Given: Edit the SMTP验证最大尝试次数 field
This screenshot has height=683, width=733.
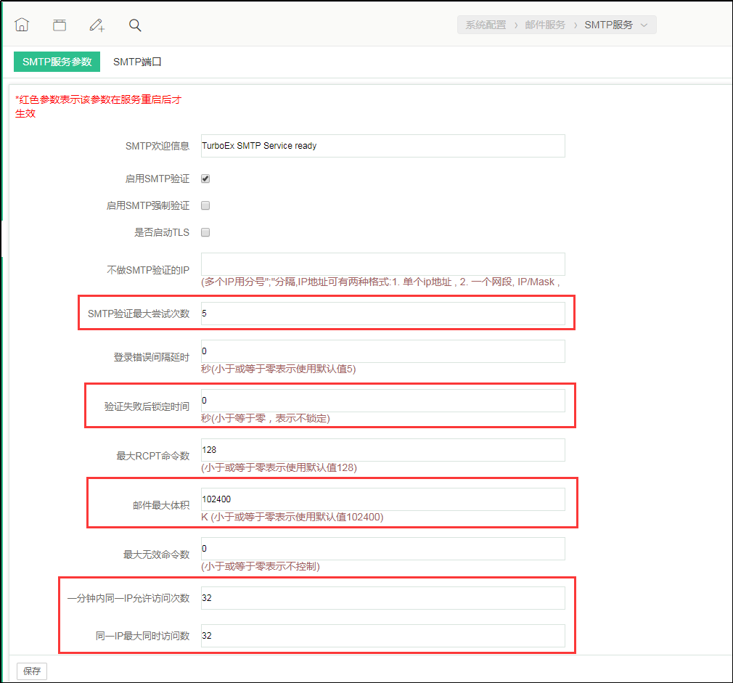Looking at the screenshot, I should coord(382,314).
